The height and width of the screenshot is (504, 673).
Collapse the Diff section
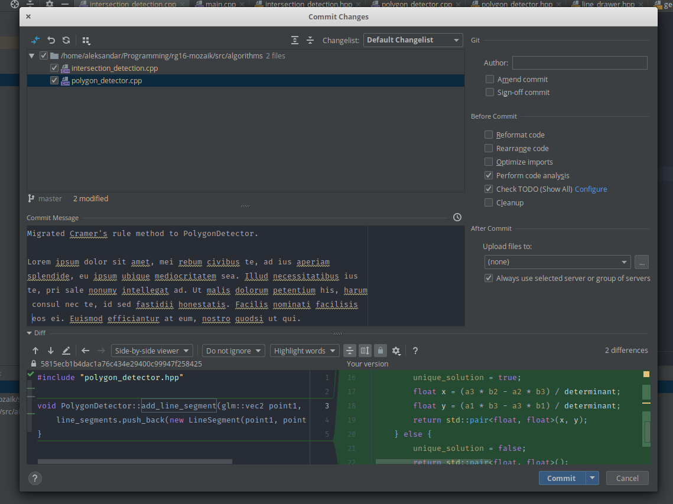(29, 333)
